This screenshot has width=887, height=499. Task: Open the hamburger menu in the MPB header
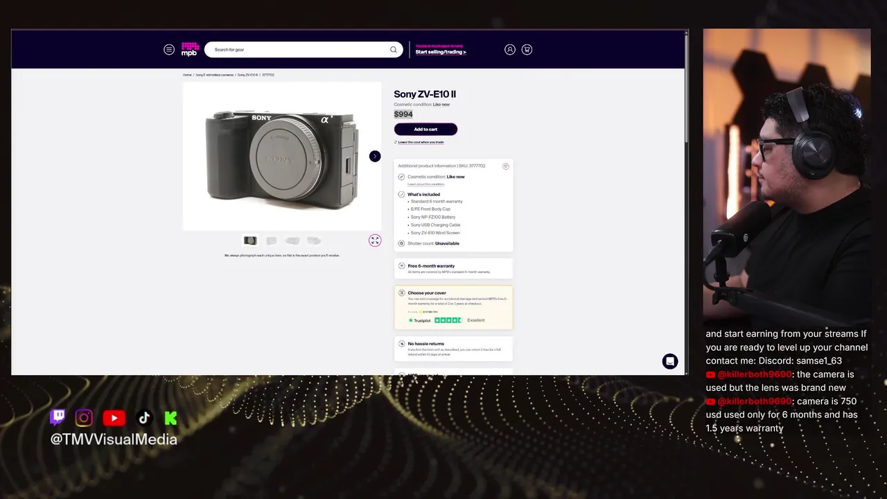pos(169,49)
